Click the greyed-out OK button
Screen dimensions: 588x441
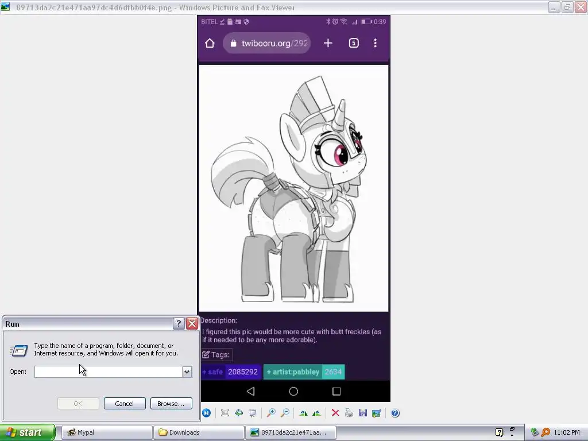[78, 404]
